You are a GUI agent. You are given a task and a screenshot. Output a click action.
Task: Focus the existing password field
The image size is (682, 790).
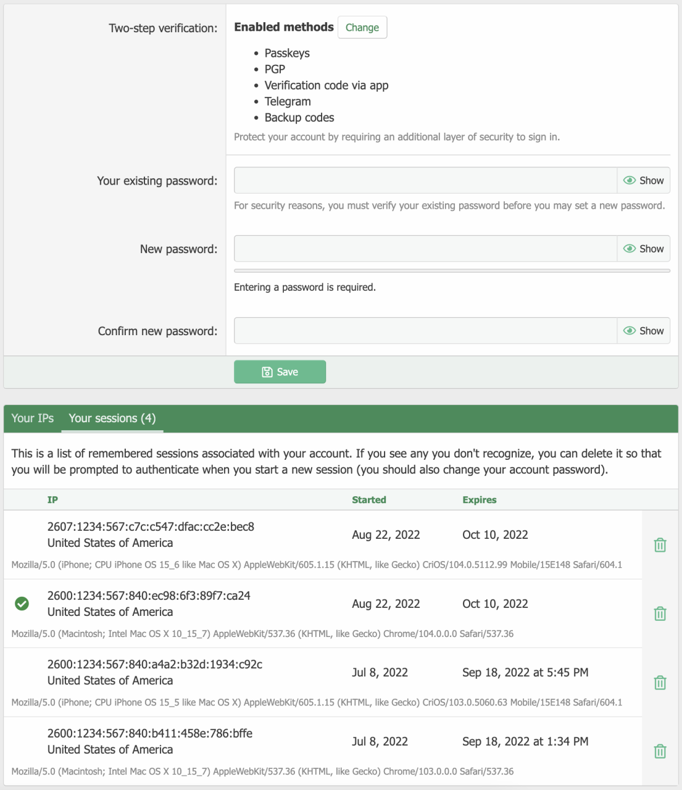(426, 180)
